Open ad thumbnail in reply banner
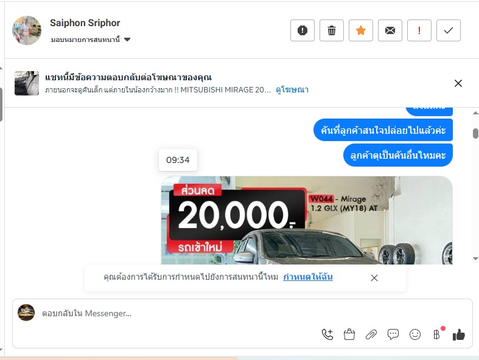479x360 pixels. coord(27,83)
